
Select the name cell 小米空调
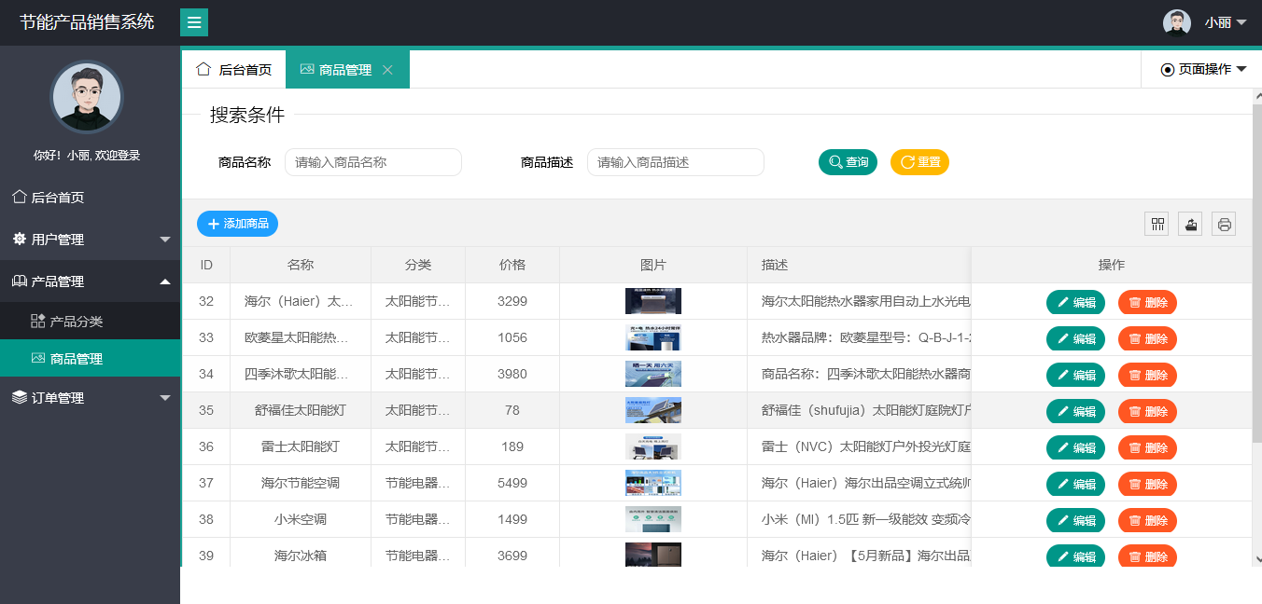[x=301, y=519]
